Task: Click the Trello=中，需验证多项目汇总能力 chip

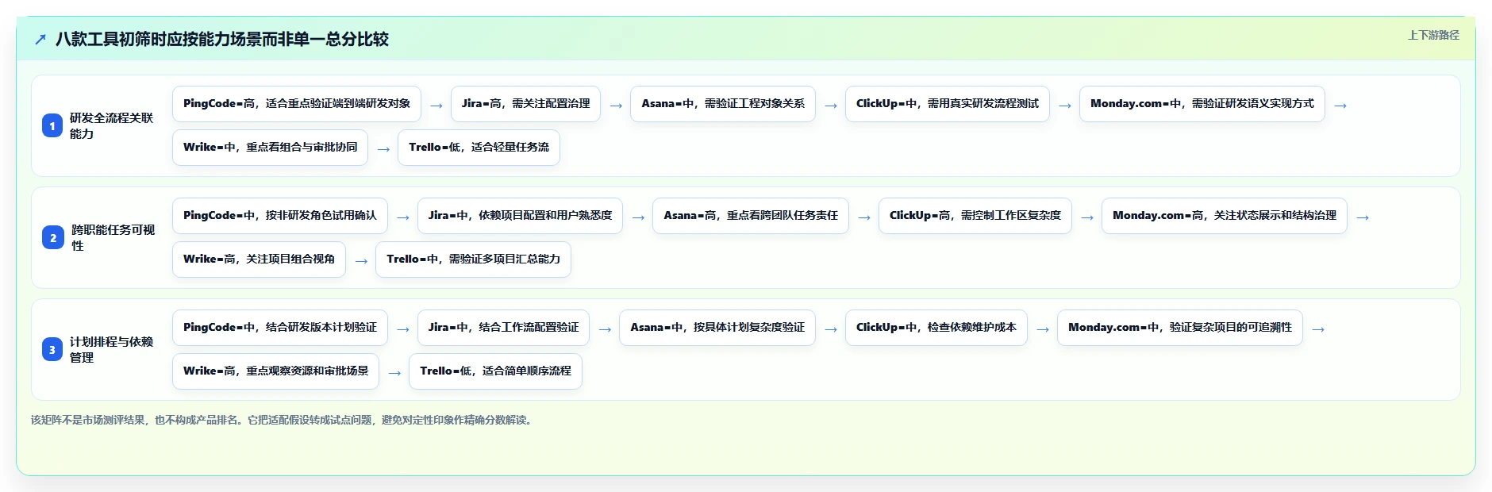Action: [473, 259]
